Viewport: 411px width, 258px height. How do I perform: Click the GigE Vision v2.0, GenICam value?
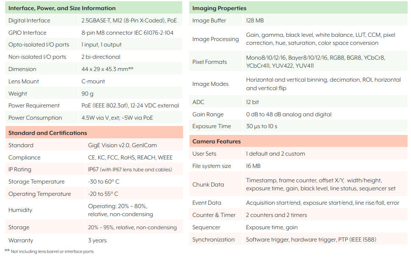pyautogui.click(x=122, y=145)
